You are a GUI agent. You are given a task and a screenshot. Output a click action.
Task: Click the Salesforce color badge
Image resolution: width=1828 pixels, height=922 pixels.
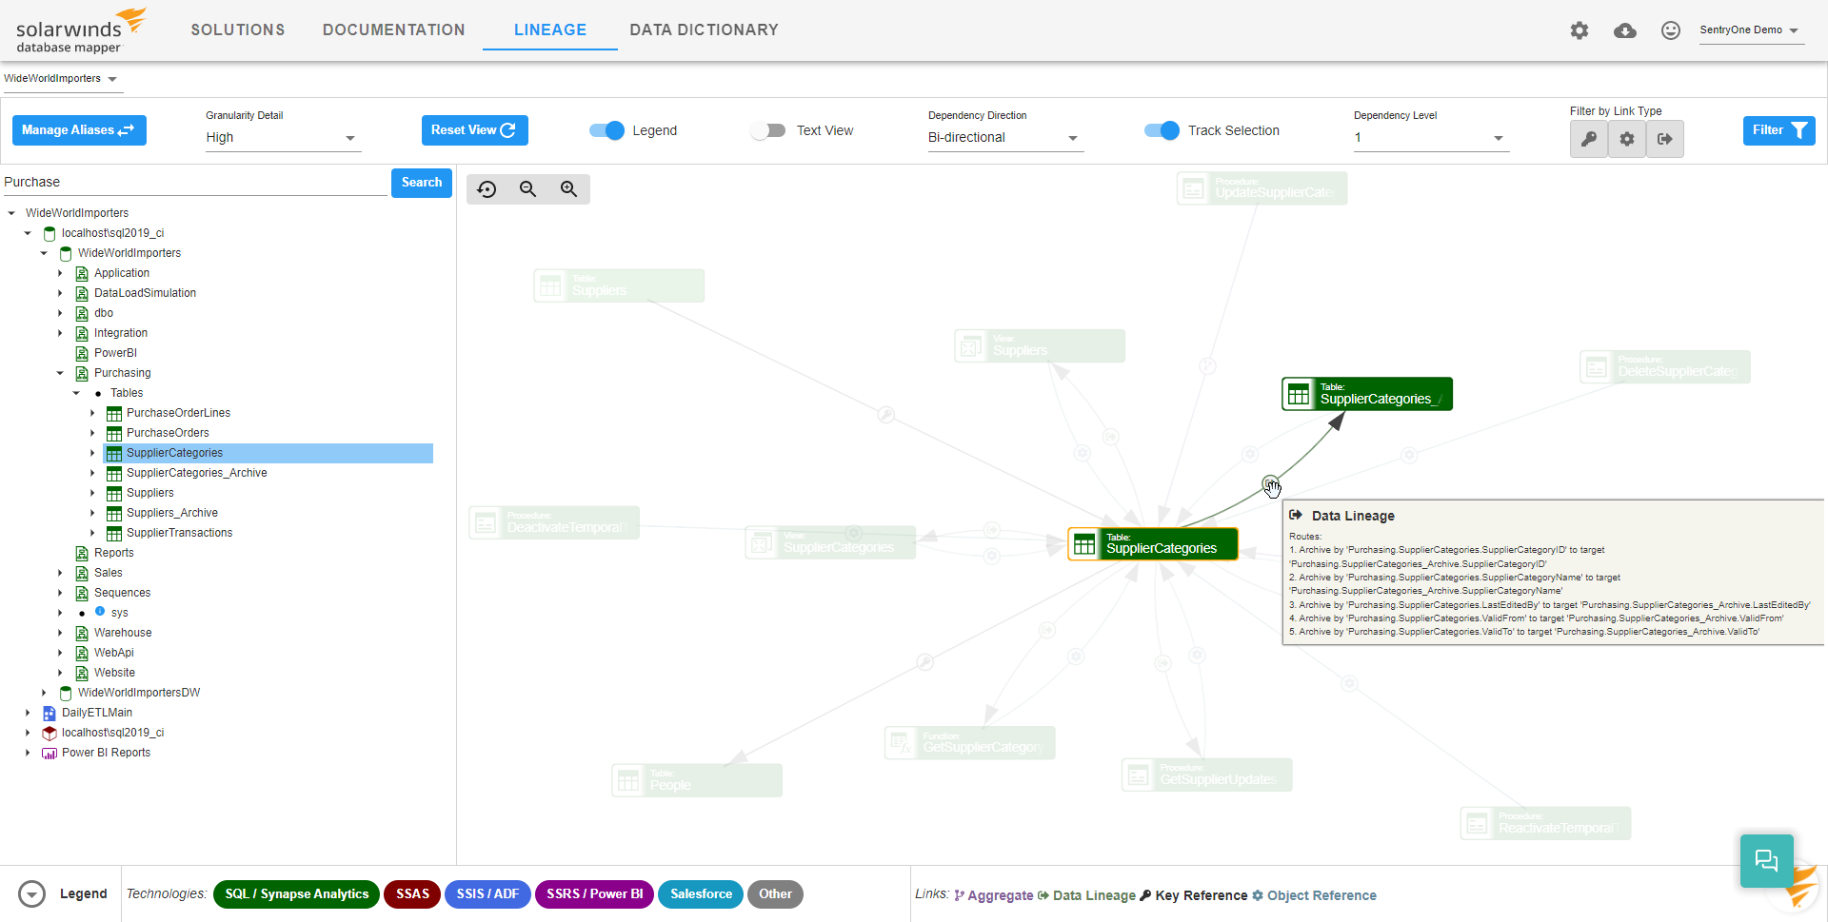[x=701, y=894]
